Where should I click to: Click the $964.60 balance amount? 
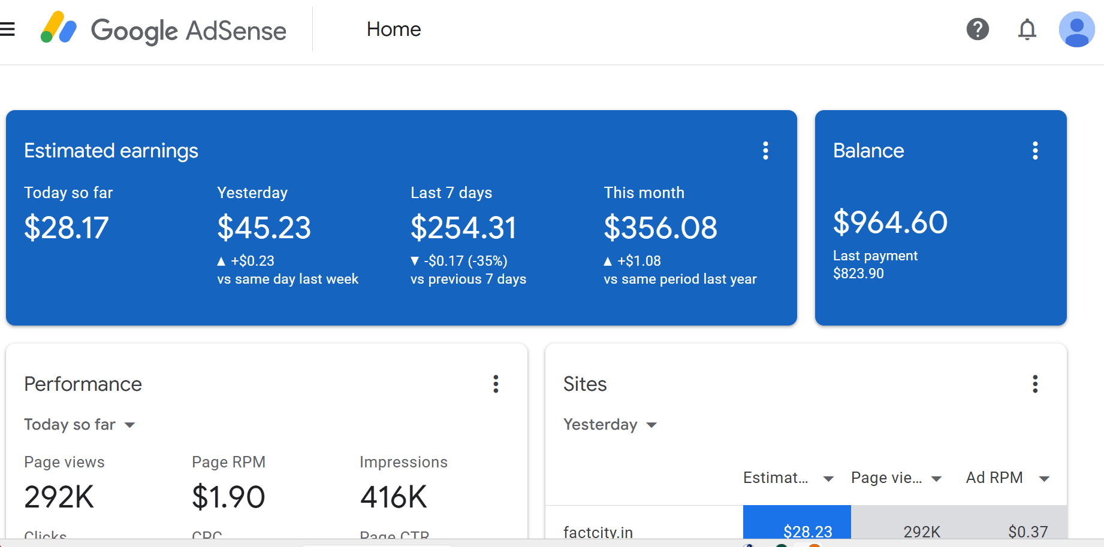[890, 222]
